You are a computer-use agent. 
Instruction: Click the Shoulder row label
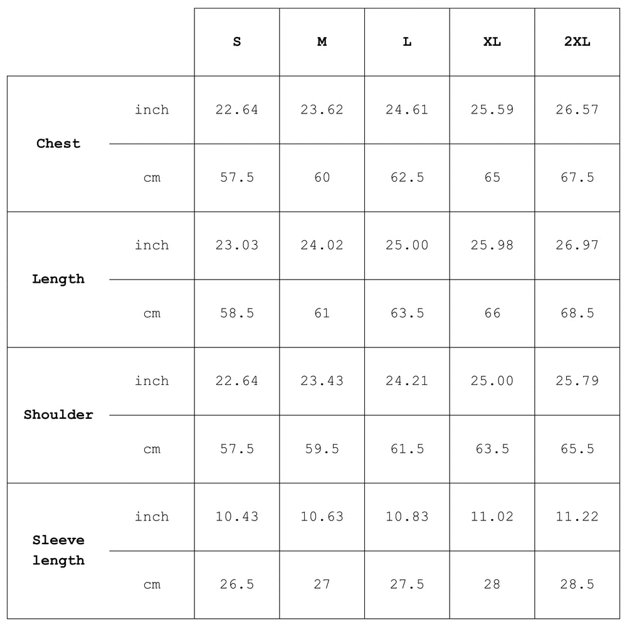[x=58, y=414]
